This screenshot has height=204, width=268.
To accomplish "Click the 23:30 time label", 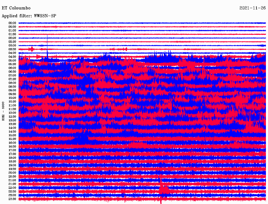I will tap(12, 199).
